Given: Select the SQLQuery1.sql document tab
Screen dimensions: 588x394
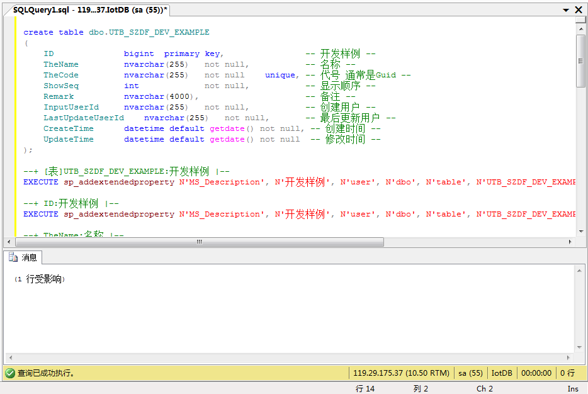Looking at the screenshot, I should click(x=89, y=10).
